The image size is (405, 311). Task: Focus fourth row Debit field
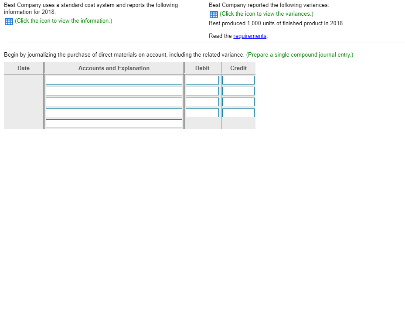(x=202, y=113)
